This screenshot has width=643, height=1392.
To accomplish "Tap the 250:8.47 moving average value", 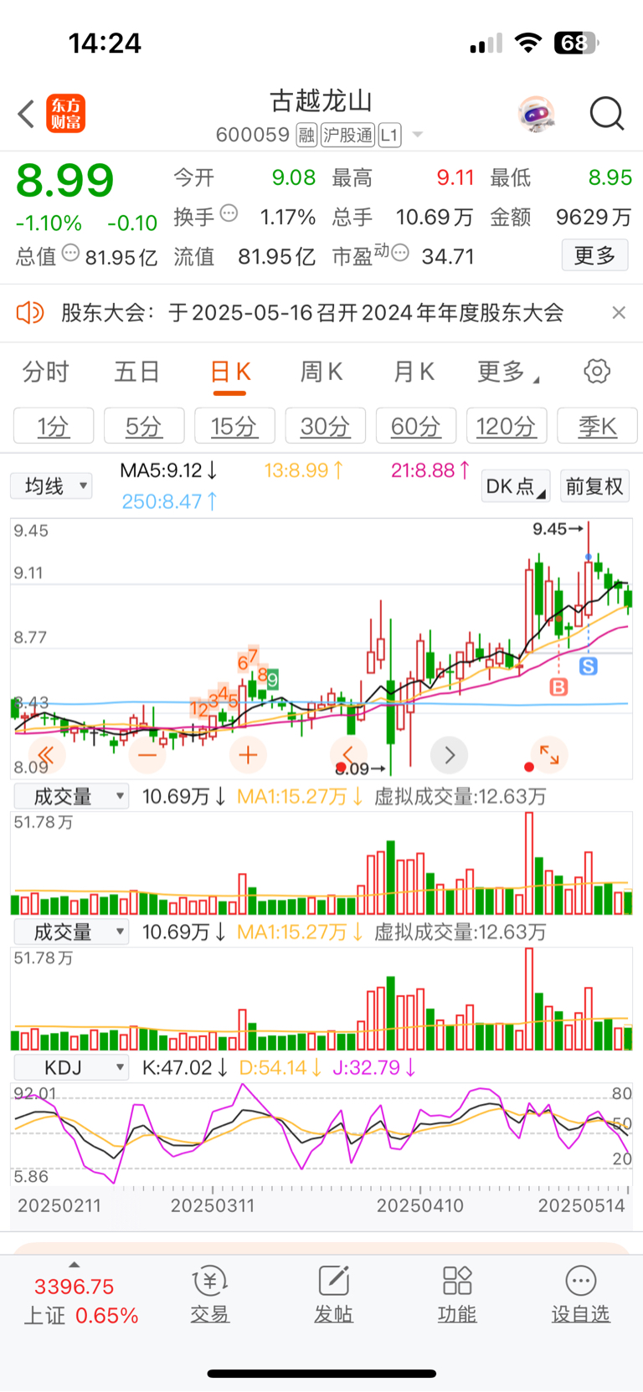I will [x=169, y=501].
